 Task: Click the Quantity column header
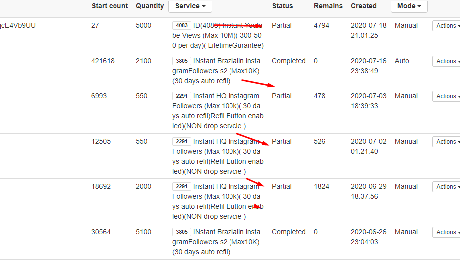coord(150,6)
